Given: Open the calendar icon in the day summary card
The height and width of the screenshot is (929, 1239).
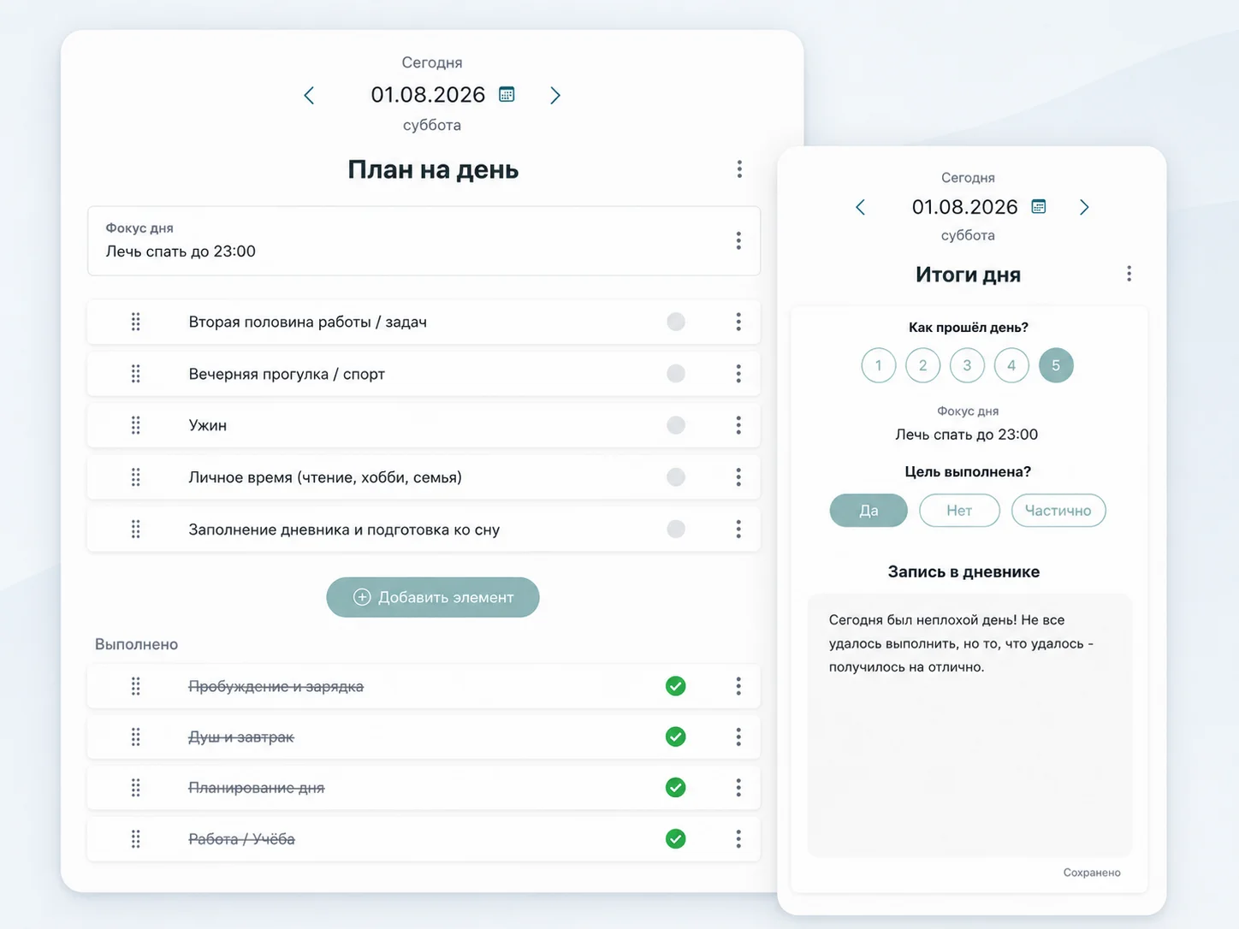Looking at the screenshot, I should 1039,206.
